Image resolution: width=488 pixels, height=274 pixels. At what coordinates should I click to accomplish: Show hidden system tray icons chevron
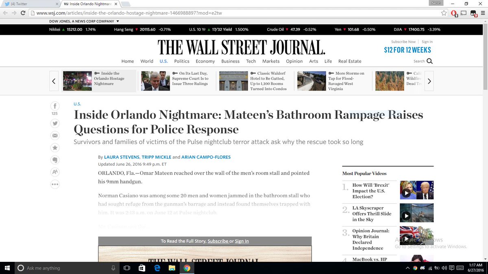click(x=407, y=268)
